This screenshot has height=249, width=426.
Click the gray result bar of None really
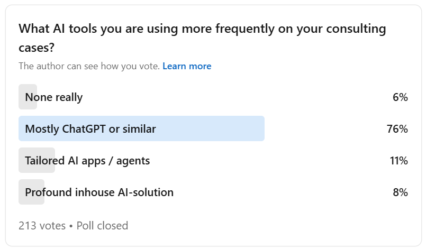pyautogui.click(x=28, y=97)
